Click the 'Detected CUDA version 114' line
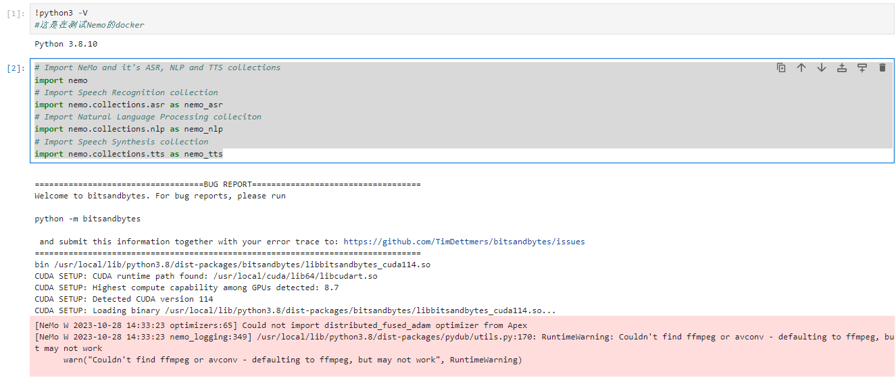 pyautogui.click(x=124, y=299)
